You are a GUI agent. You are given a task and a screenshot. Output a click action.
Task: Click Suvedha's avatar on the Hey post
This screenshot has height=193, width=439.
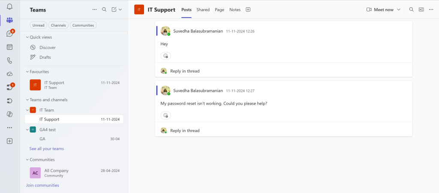165,31
